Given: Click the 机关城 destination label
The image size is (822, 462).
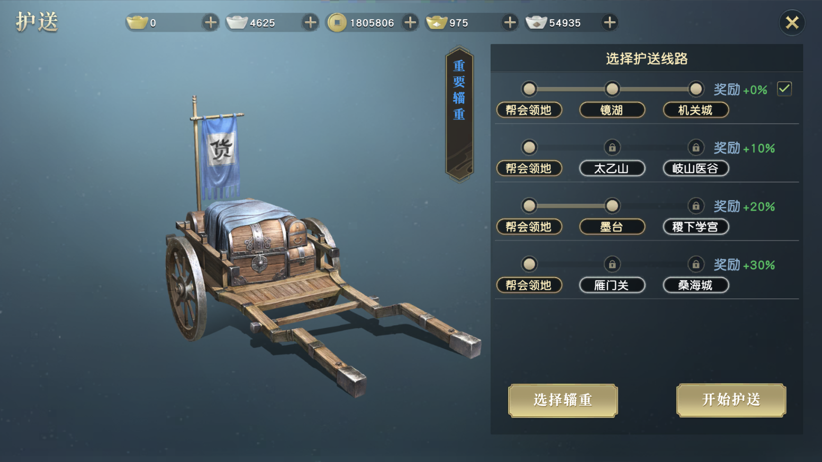Looking at the screenshot, I should click(x=696, y=110).
